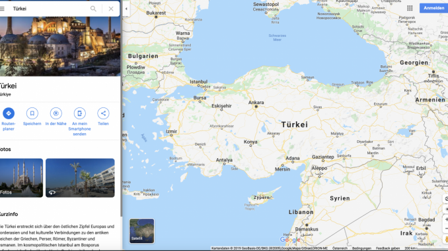
Task: Click the Konya city label
Action: pyautogui.click(x=250, y=142)
